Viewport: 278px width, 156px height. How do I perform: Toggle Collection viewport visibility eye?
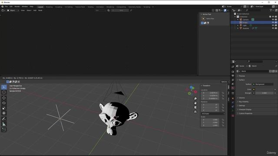273,16
